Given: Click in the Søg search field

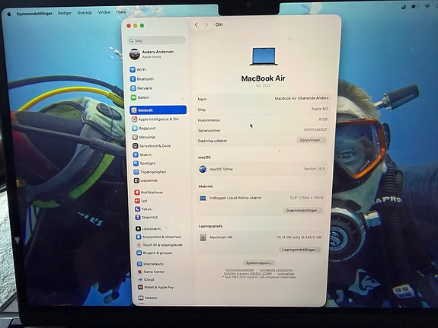Looking at the screenshot, I should 156,40.
